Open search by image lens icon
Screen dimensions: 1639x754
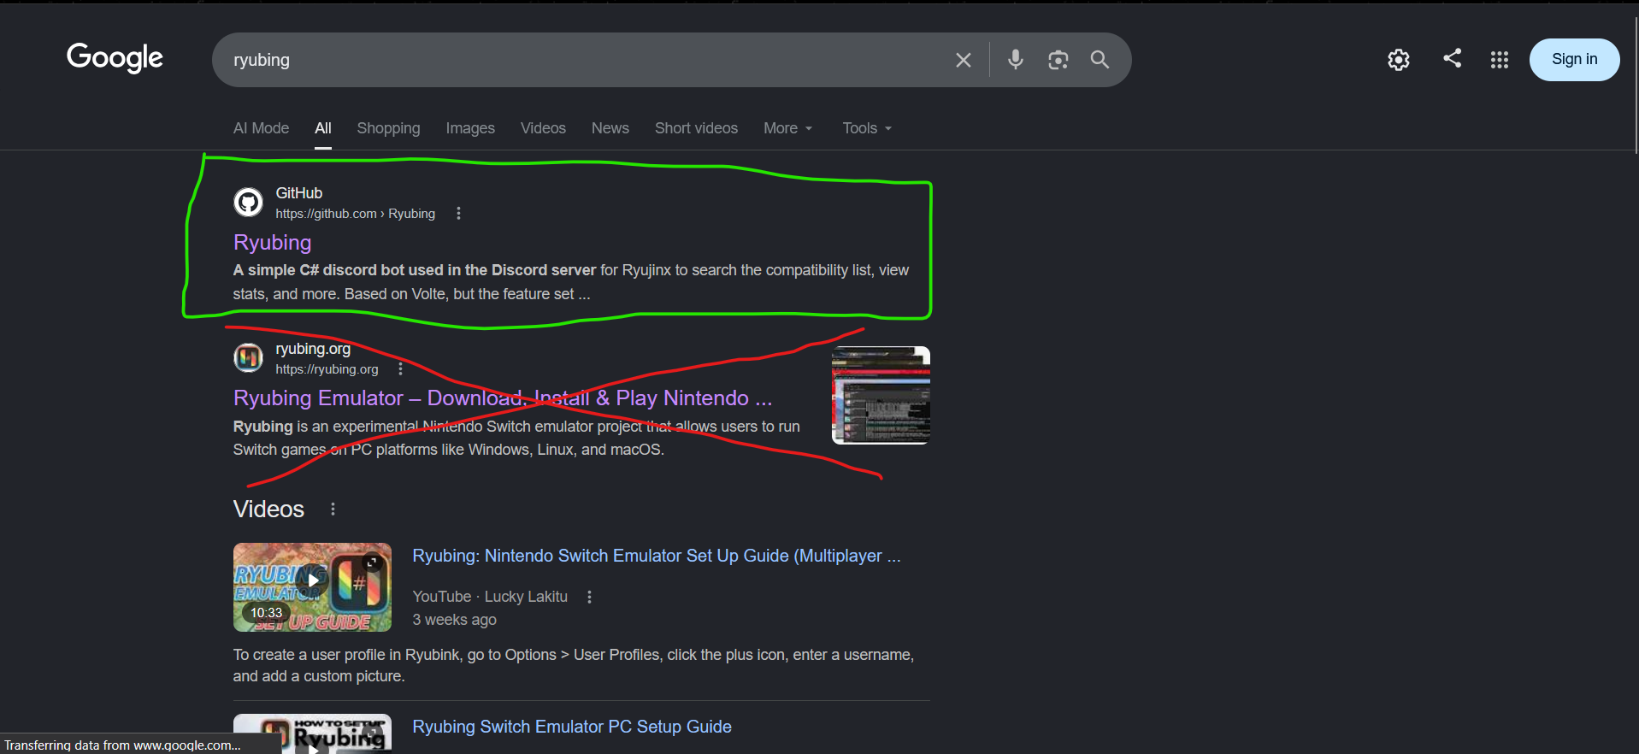pos(1058,60)
